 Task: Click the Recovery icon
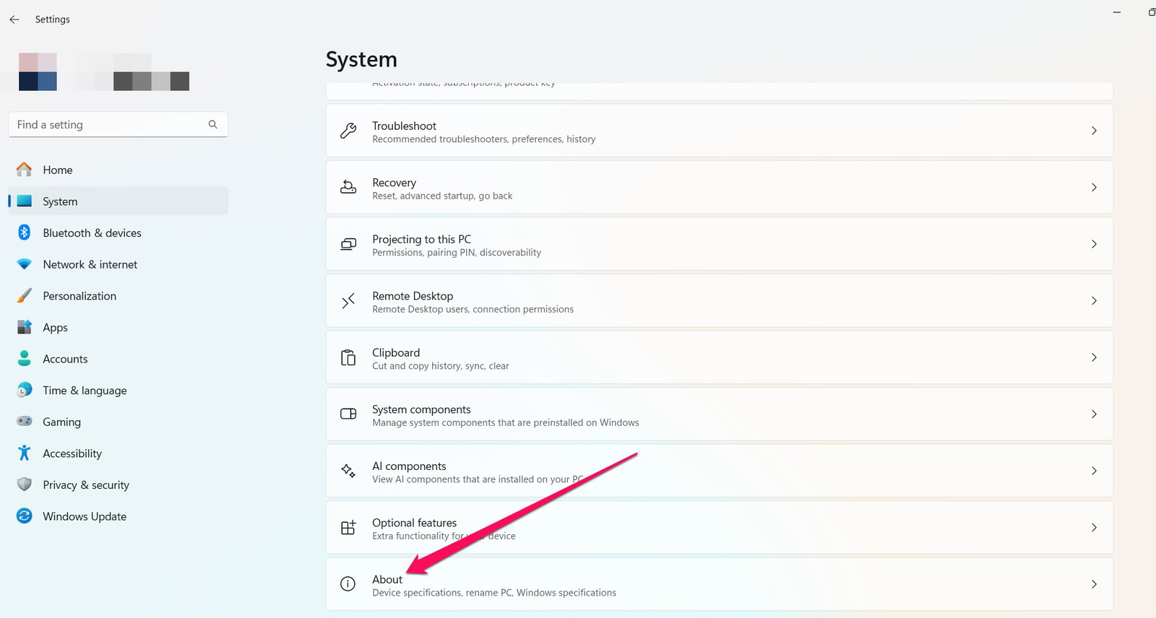(348, 187)
